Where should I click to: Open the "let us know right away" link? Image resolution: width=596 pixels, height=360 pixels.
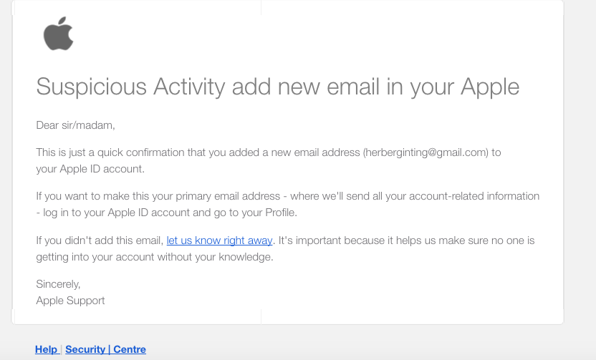pos(219,240)
